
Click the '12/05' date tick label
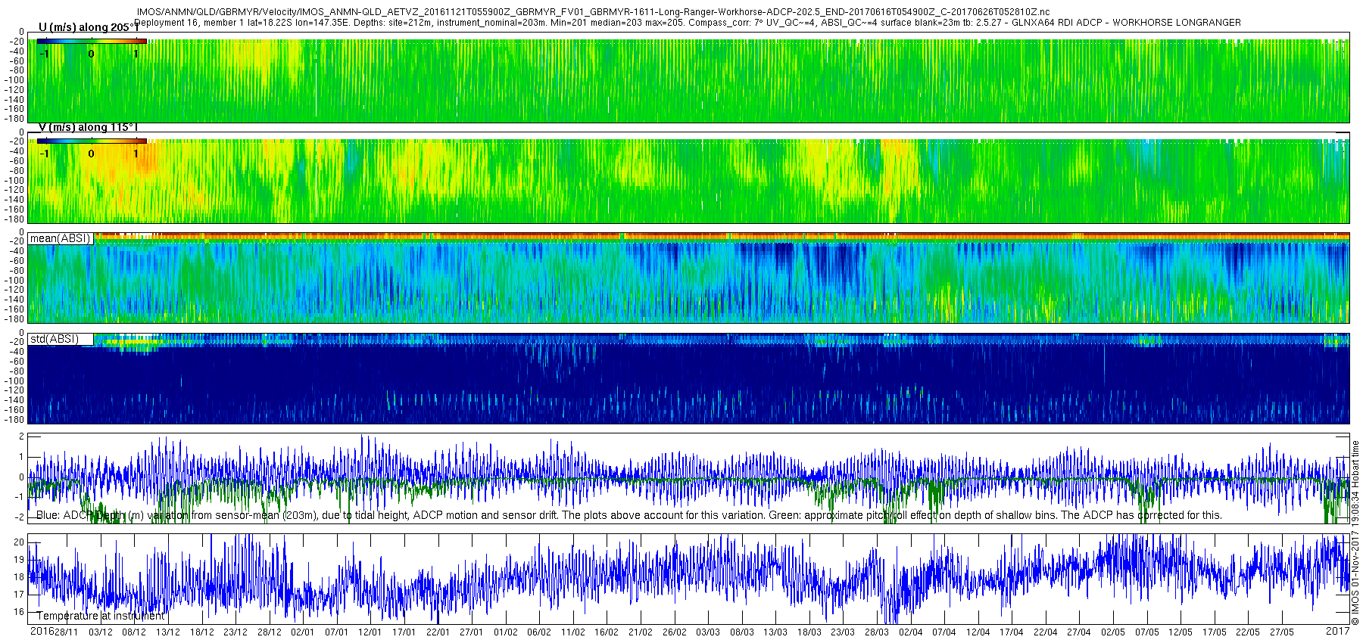pos(1180,632)
